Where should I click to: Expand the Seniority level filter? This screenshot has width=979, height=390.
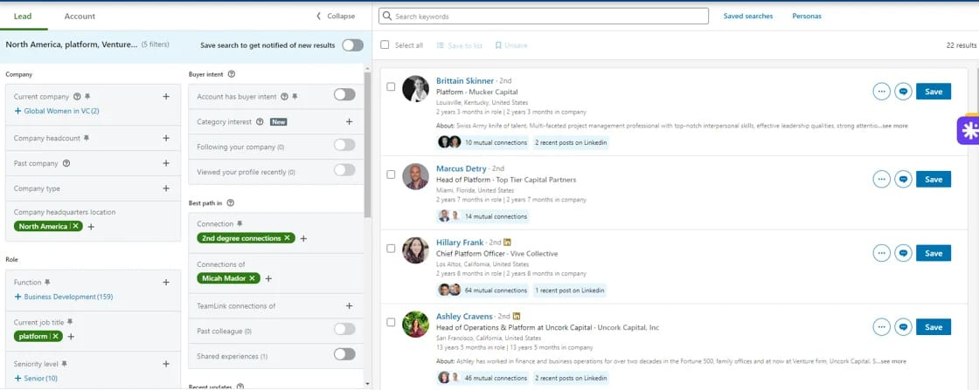[166, 364]
